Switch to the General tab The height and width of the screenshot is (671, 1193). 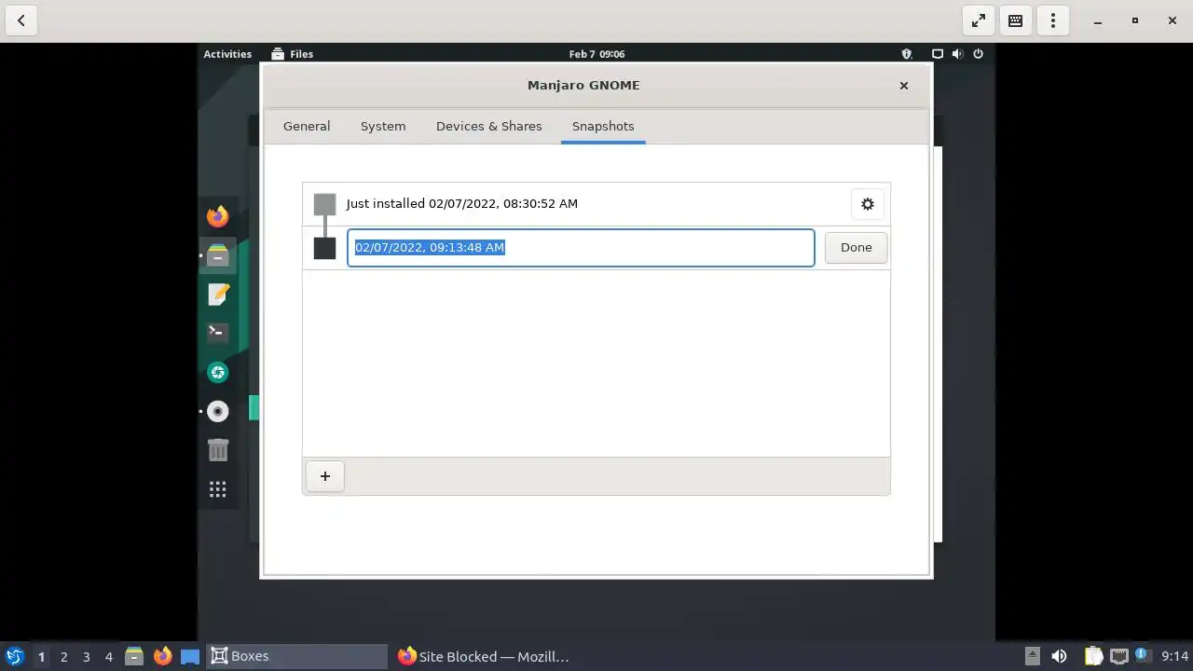pyautogui.click(x=307, y=126)
